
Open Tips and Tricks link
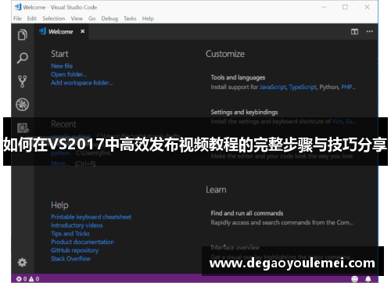pyautogui.click(x=70, y=234)
